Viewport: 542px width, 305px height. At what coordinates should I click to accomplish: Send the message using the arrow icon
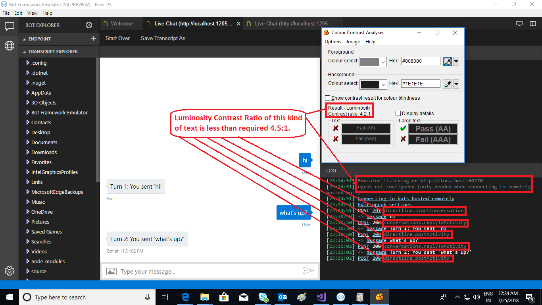coord(308,271)
